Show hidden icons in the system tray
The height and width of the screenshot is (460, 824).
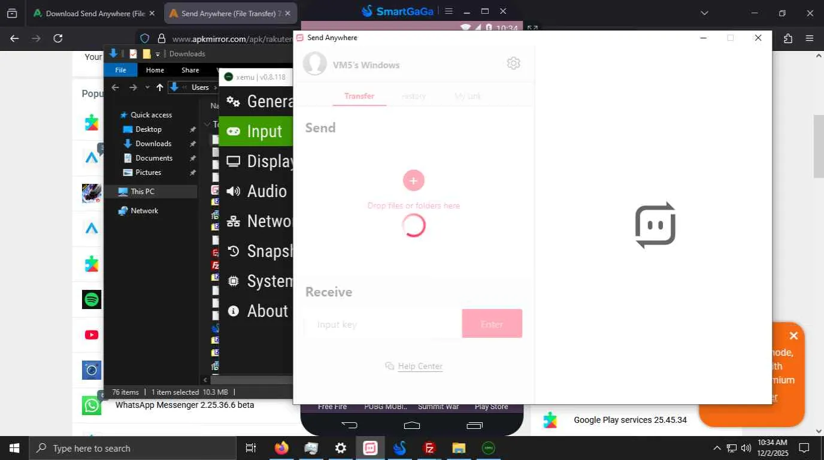[x=717, y=448]
